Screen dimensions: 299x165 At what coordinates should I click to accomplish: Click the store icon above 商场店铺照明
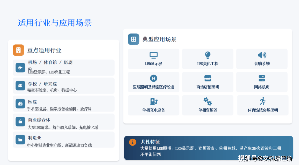(x=208, y=78)
